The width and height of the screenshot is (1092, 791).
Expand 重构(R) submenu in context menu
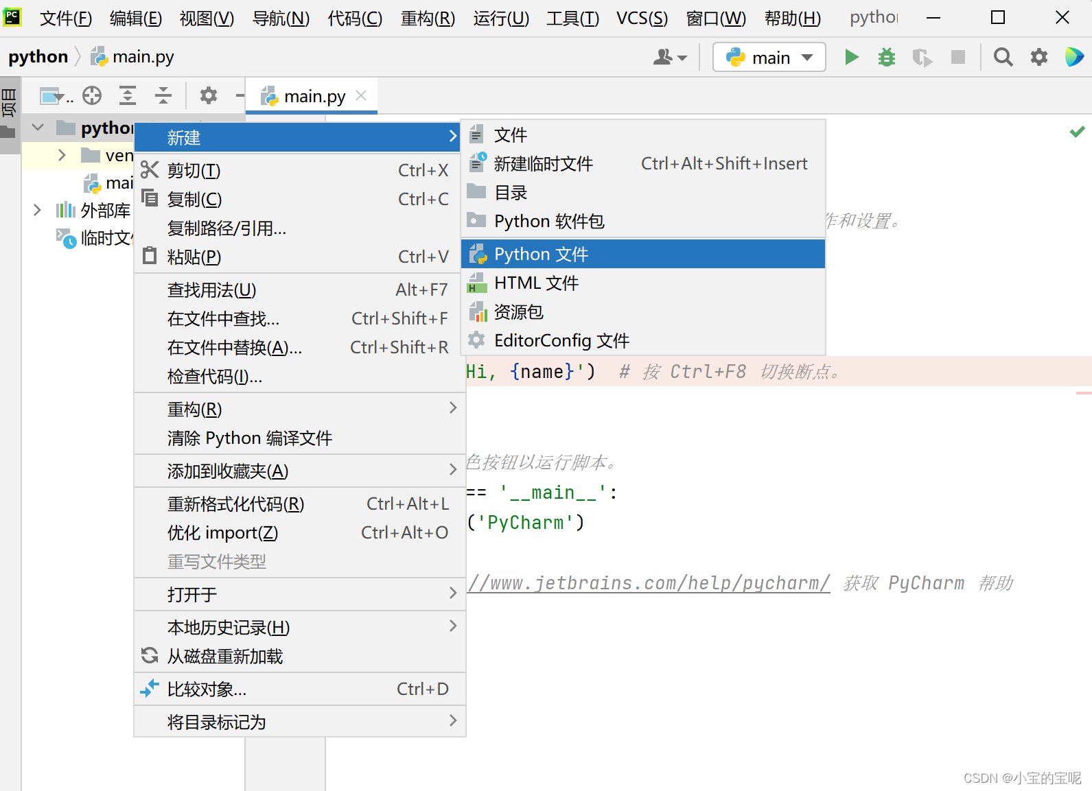point(300,409)
